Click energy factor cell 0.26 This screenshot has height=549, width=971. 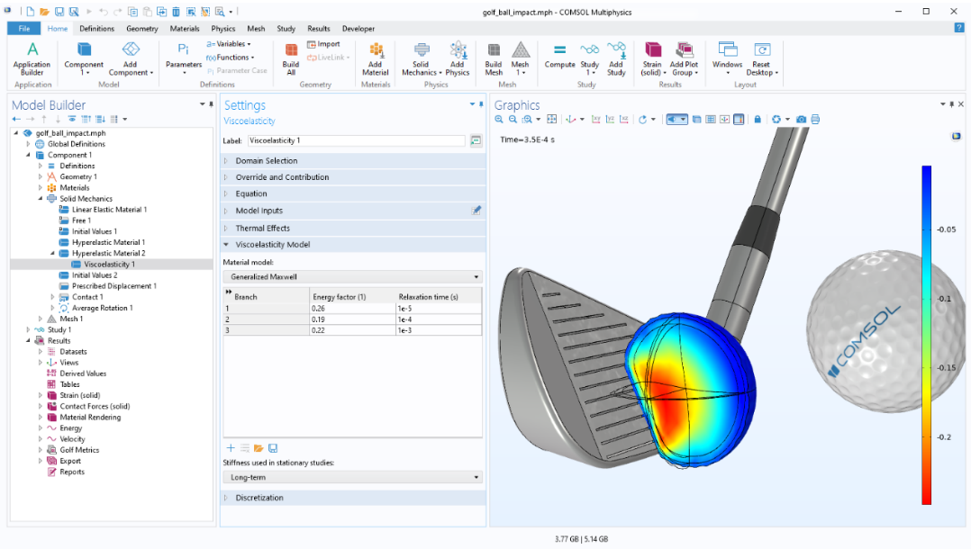pos(352,308)
